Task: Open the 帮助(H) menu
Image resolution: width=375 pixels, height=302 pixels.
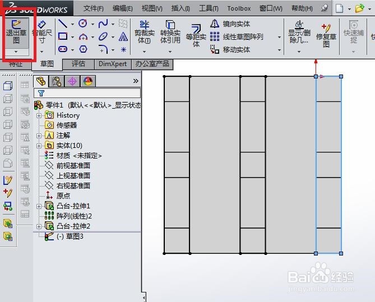Action: [x=302, y=8]
